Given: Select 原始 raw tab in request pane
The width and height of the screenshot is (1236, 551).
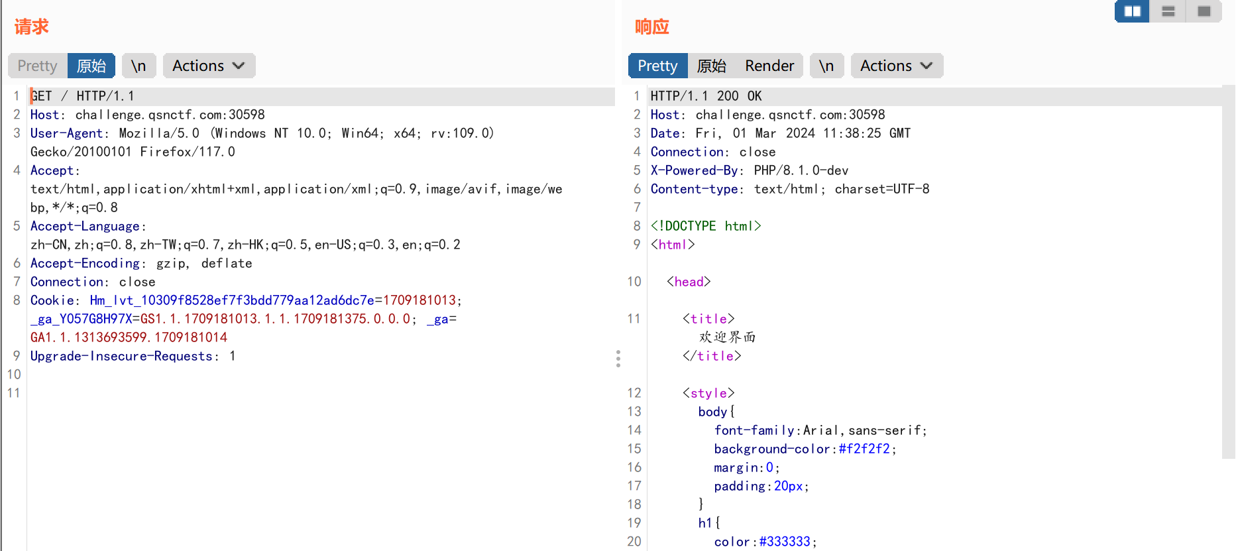Looking at the screenshot, I should [x=91, y=66].
